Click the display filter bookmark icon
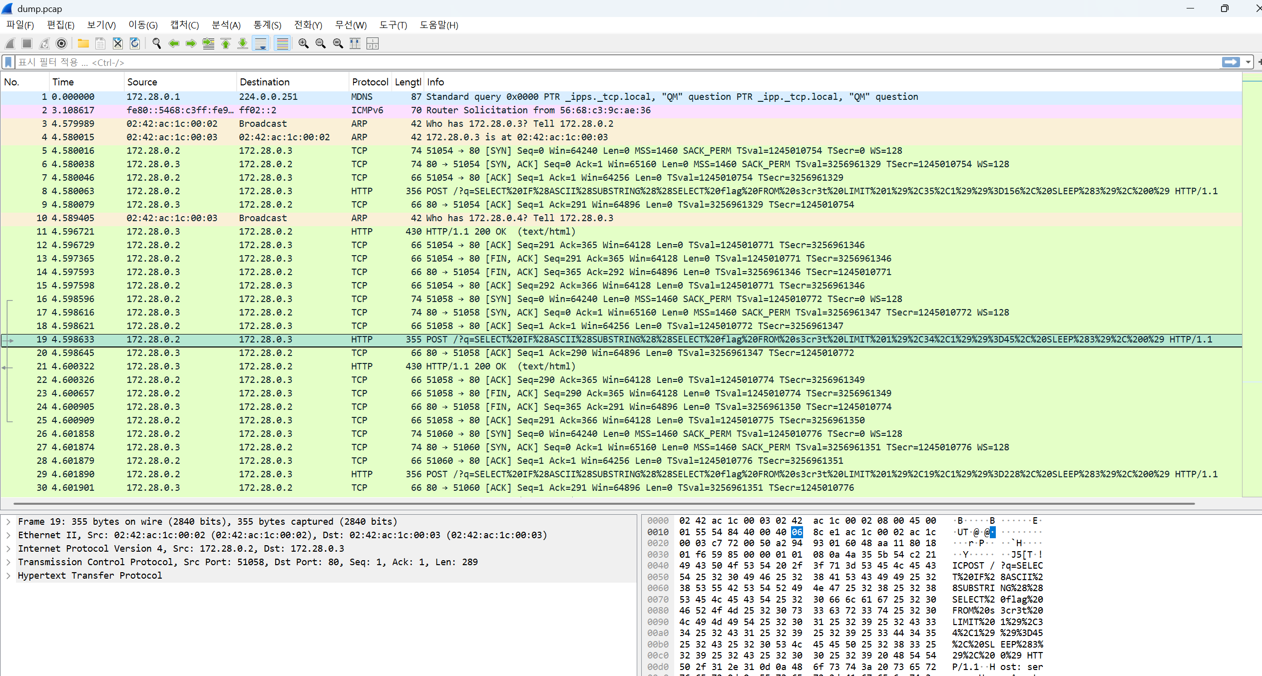The height and width of the screenshot is (676, 1262). 8,62
